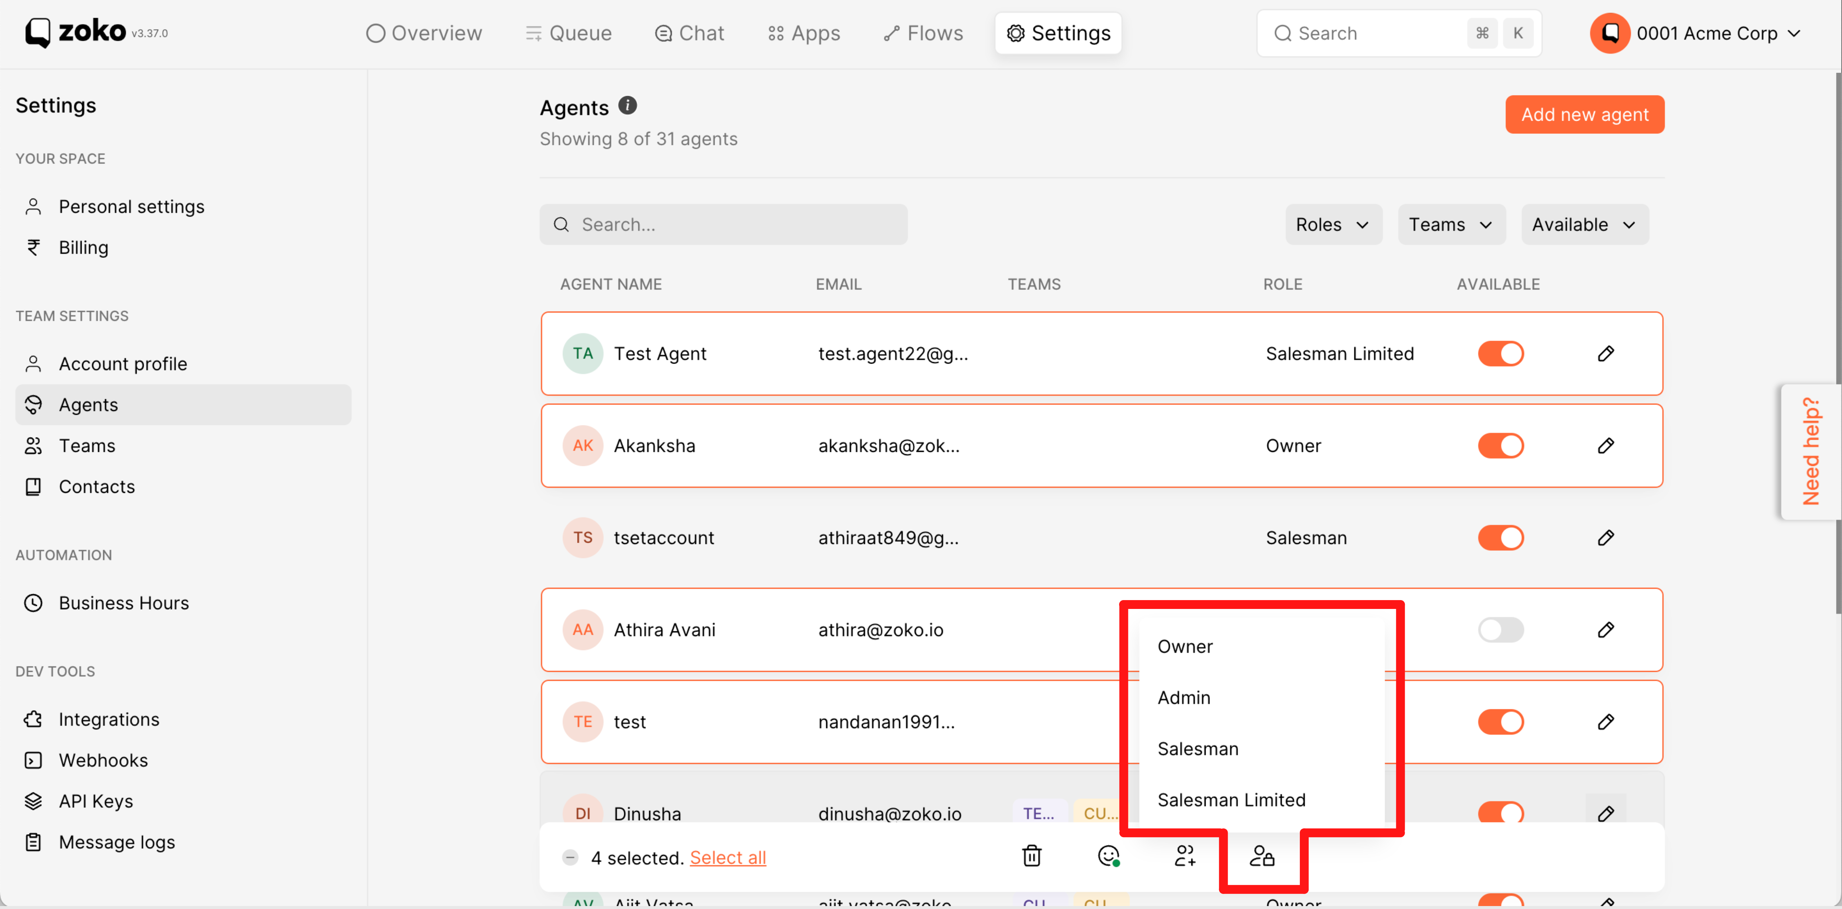Image resolution: width=1842 pixels, height=909 pixels.
Task: Go to the Overview tab
Action: coord(424,34)
